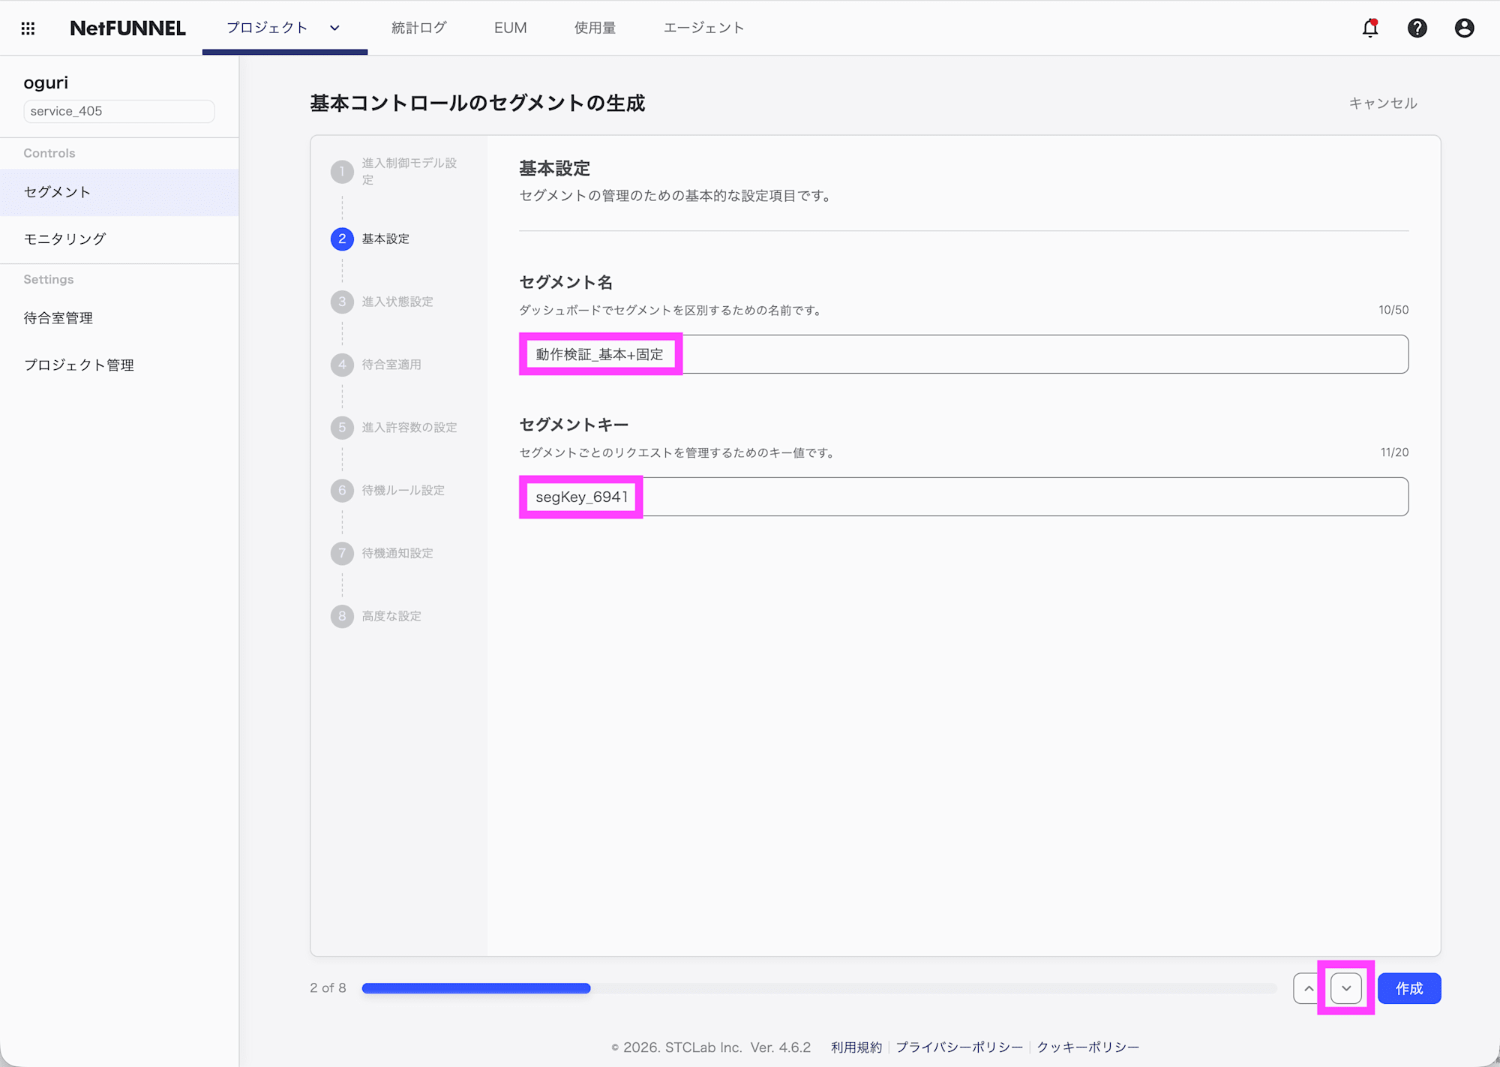1500x1067 pixels.
Task: Select step 5 進入許容数の設定
Action: tap(342, 428)
